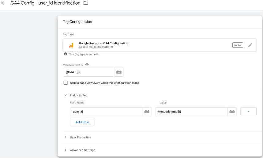This screenshot has height=158, width=263.
Task: Click the Google Analytics bar chart logo
Action: click(x=71, y=45)
